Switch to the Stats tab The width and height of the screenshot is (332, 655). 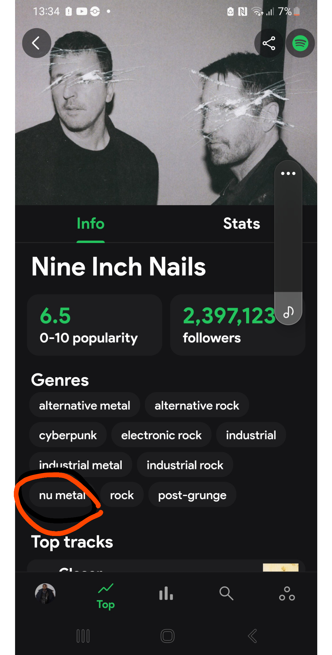[242, 224]
